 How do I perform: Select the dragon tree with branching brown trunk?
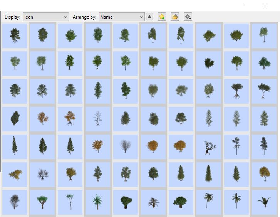42,202
